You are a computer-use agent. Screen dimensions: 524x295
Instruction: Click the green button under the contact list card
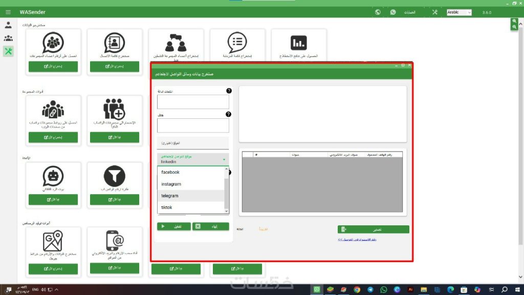click(114, 66)
